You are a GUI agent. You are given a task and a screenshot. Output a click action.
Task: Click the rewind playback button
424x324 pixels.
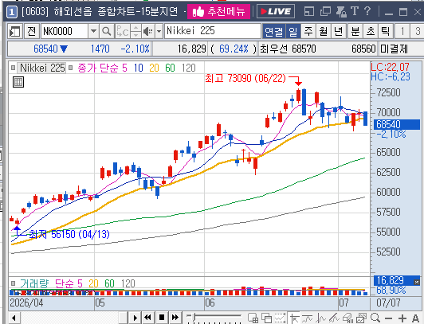[x=147, y=318]
